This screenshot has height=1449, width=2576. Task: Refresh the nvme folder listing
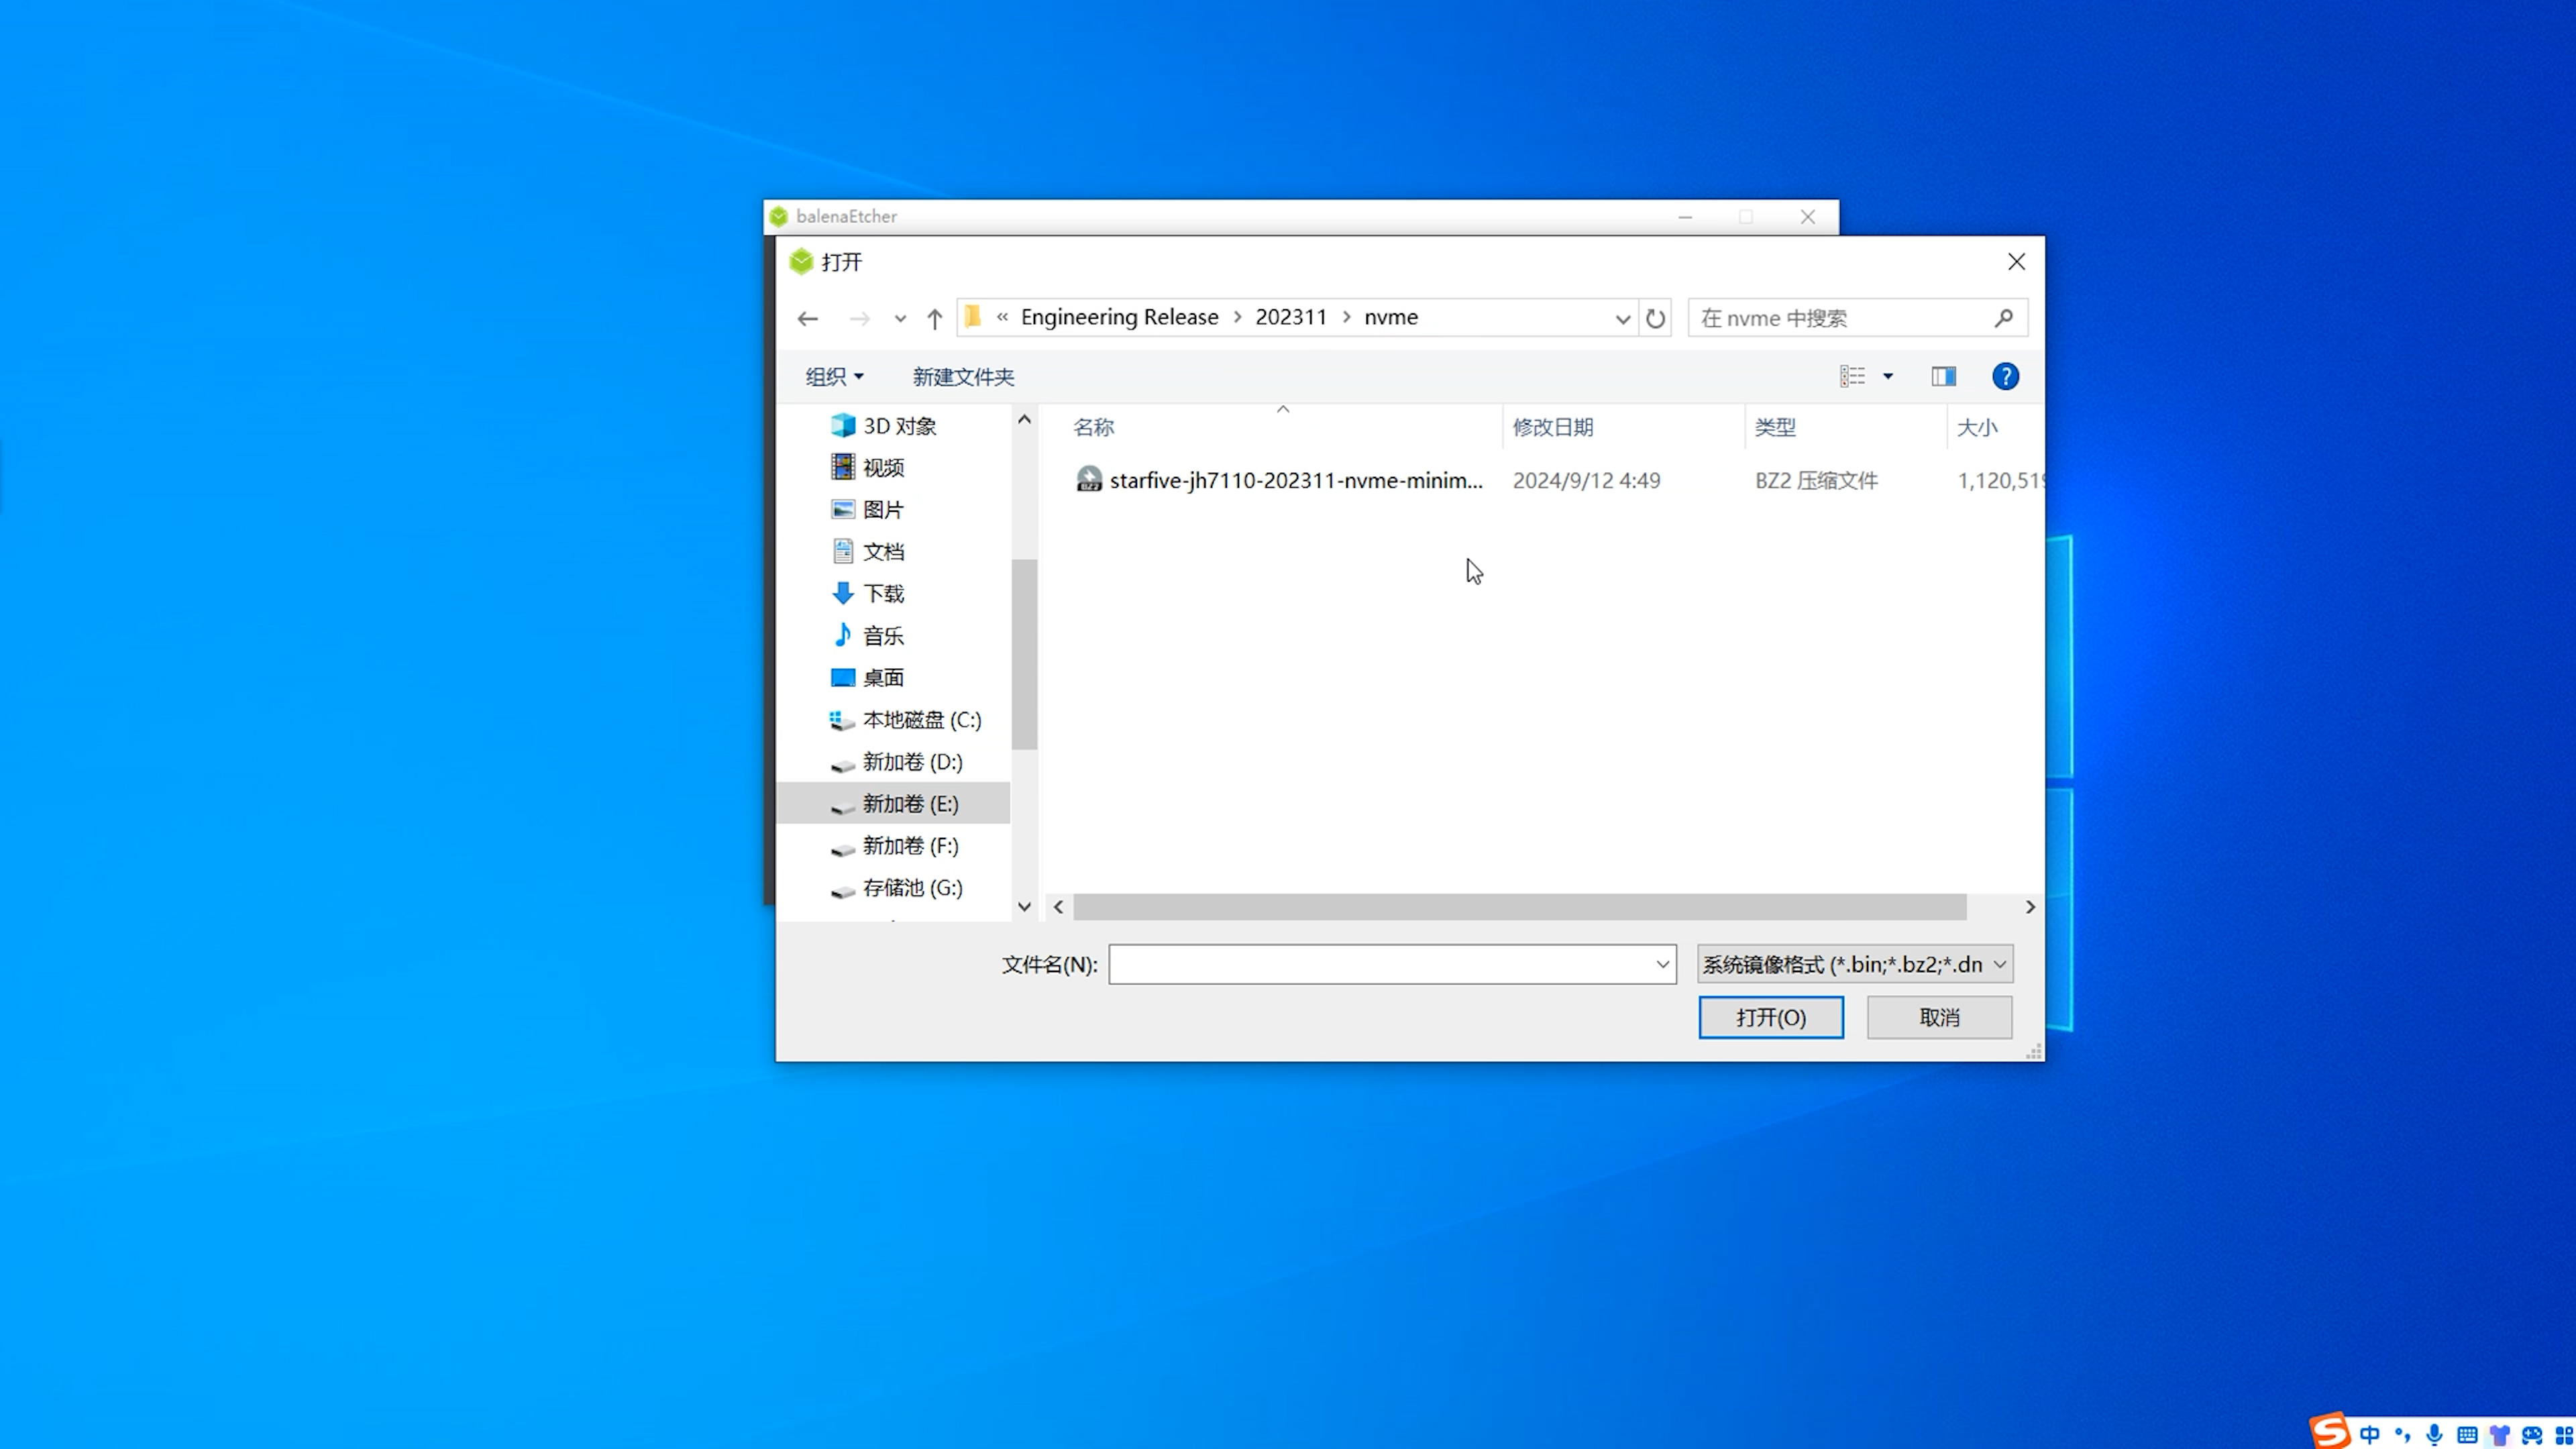click(x=1655, y=318)
